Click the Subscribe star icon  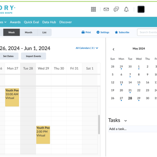(x=116, y=32)
